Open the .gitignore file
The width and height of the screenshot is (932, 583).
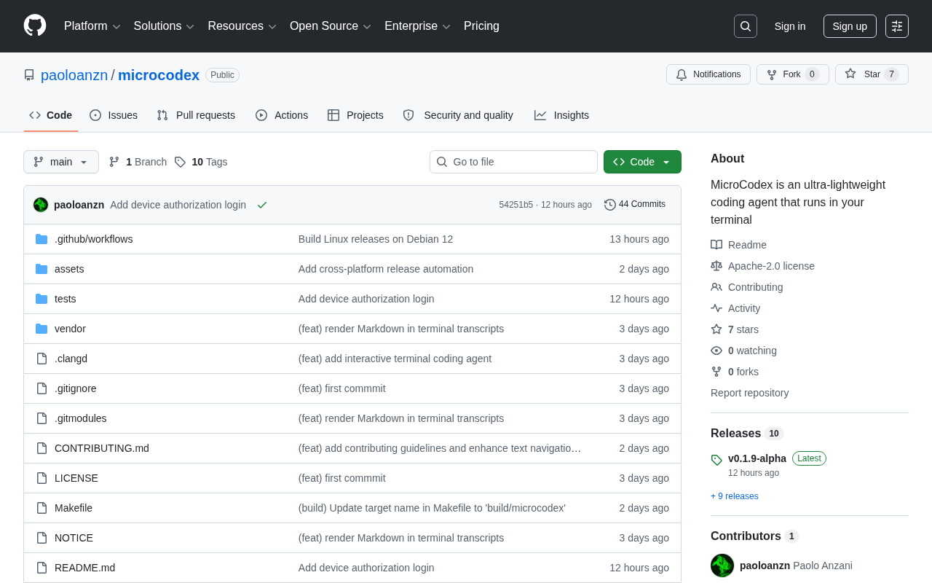click(x=76, y=388)
